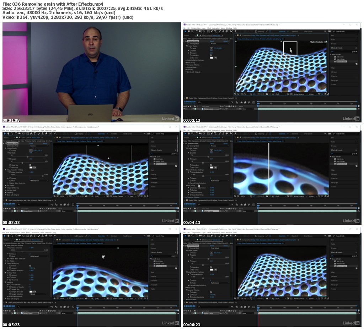
Task: Click the timeline current timecode in the 00:02:13 frame
Action: click(x=190, y=102)
